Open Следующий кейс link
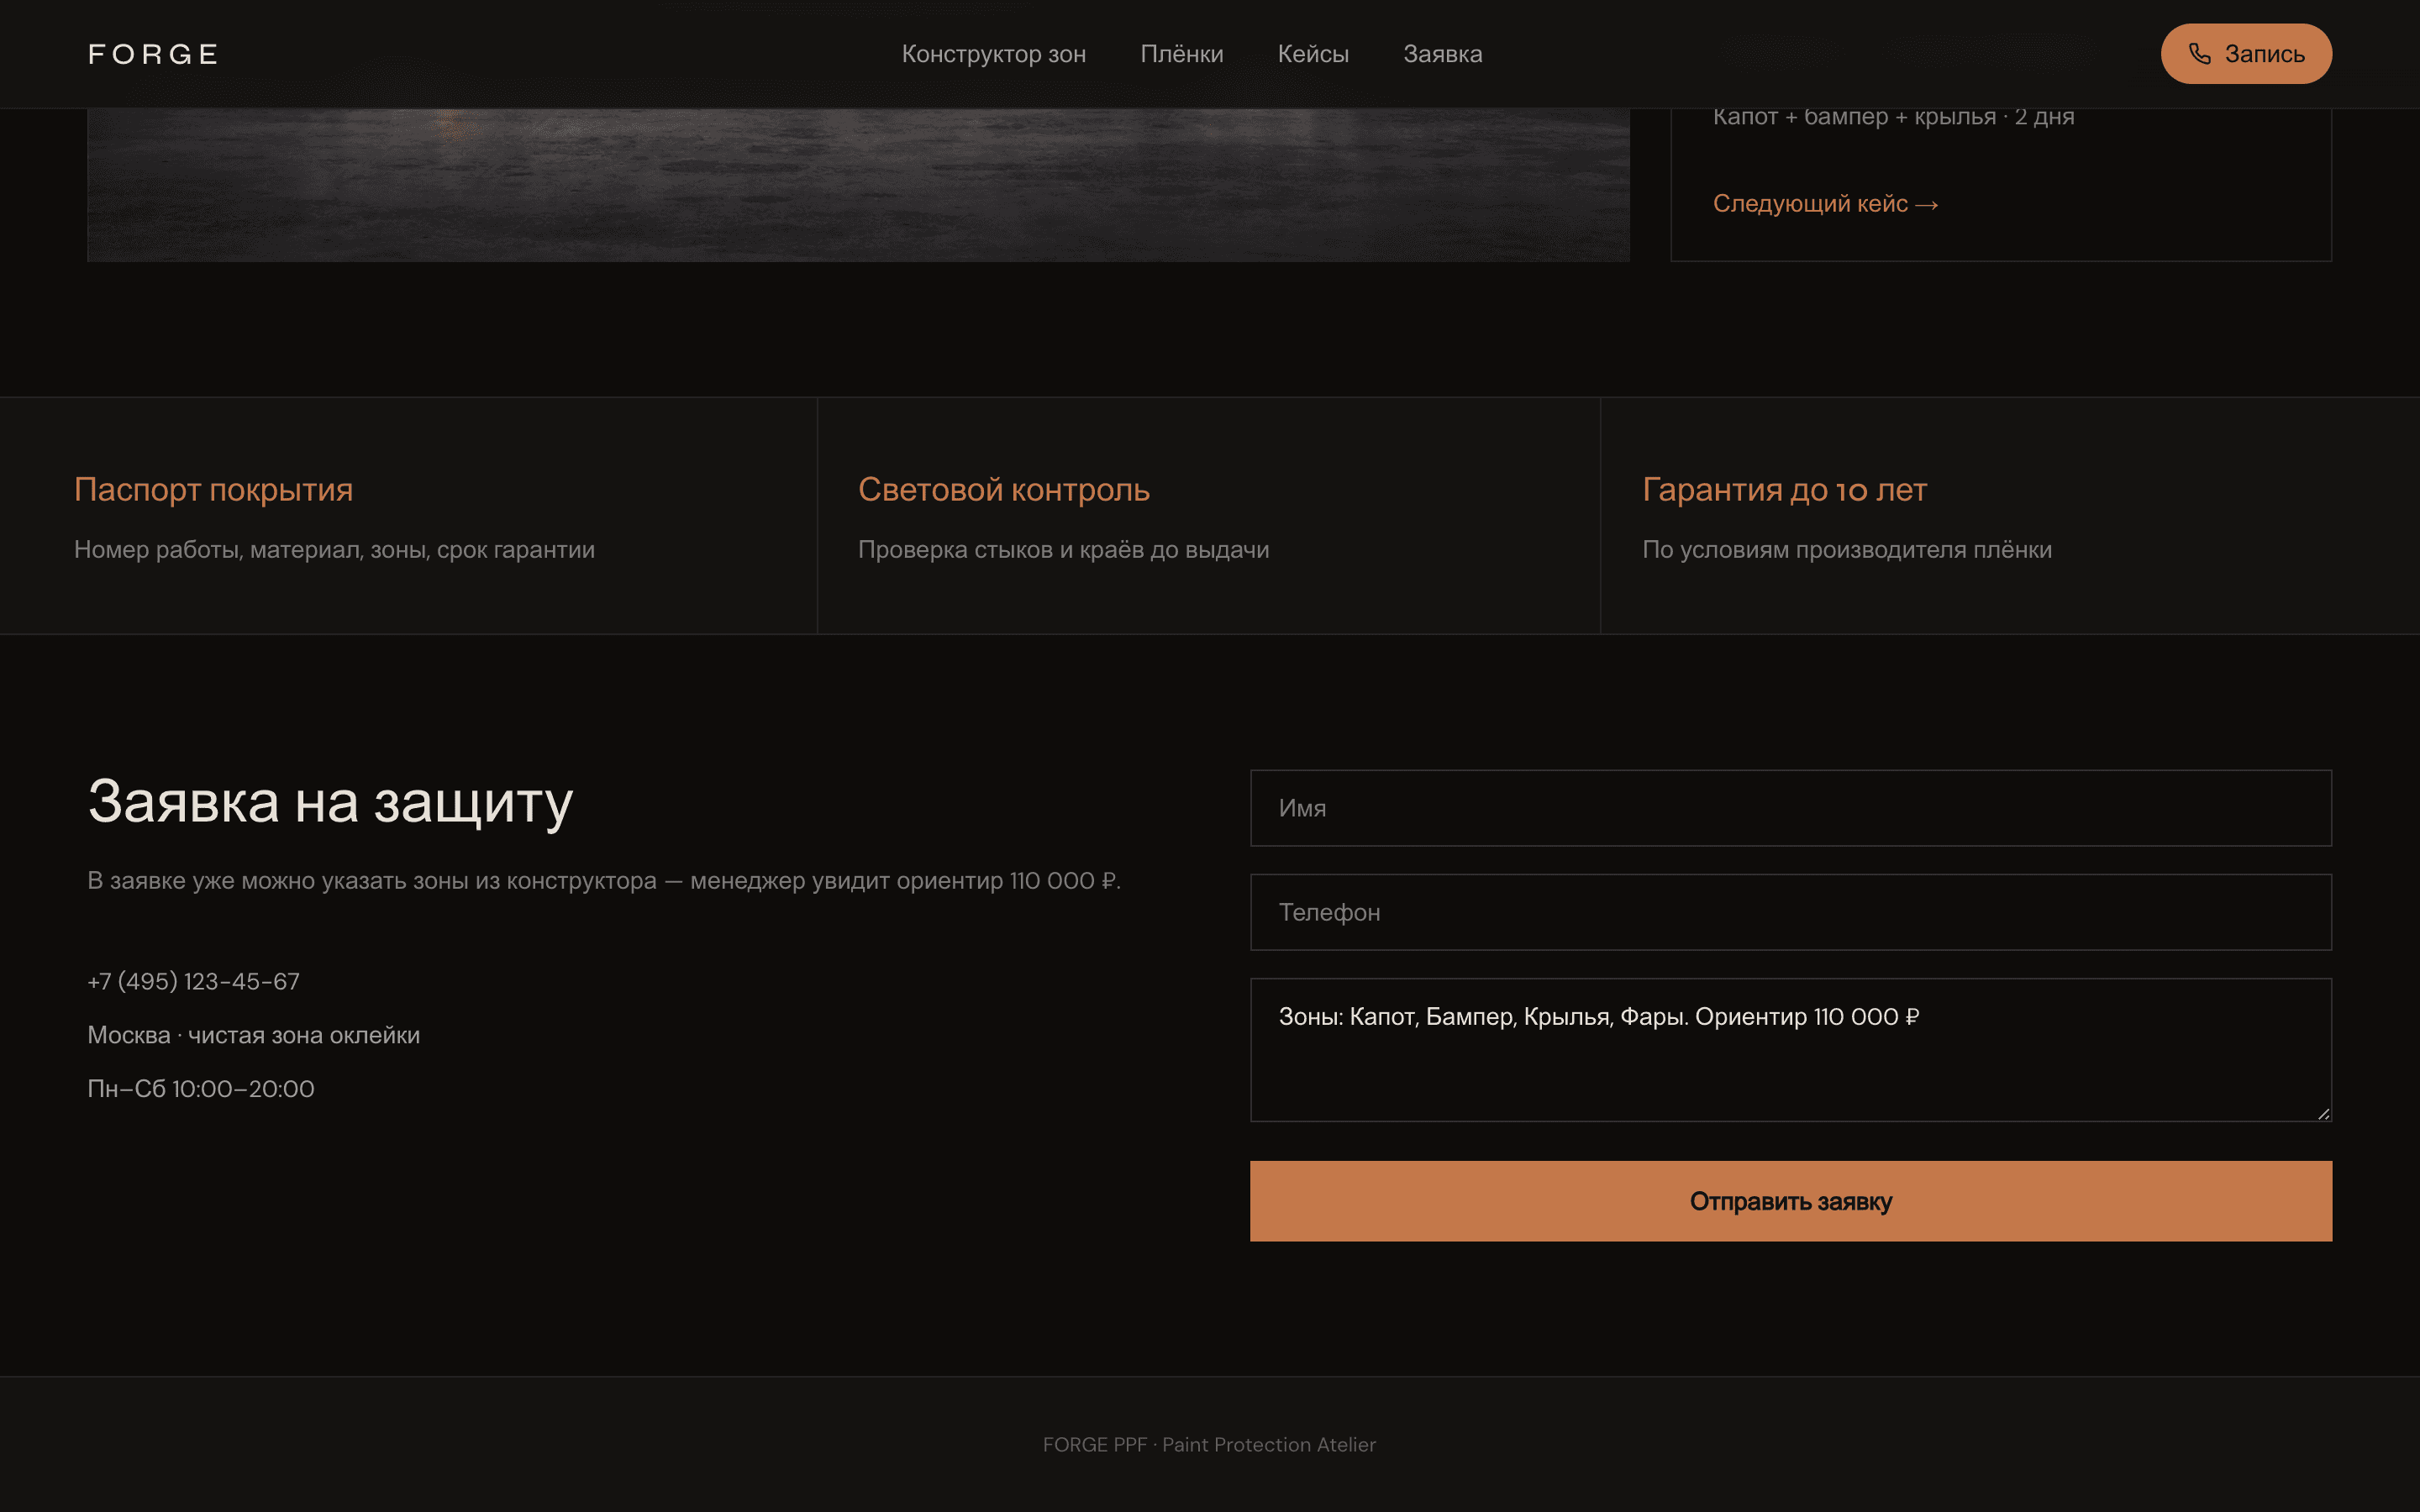 (1825, 204)
